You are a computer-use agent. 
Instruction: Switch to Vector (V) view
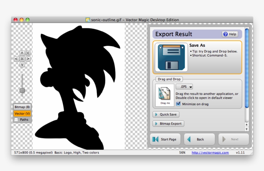click(22, 114)
